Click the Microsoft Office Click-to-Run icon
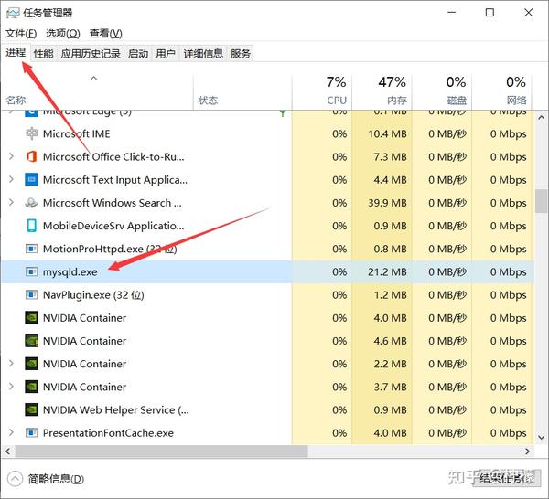The height and width of the screenshot is (499, 549). click(x=31, y=156)
